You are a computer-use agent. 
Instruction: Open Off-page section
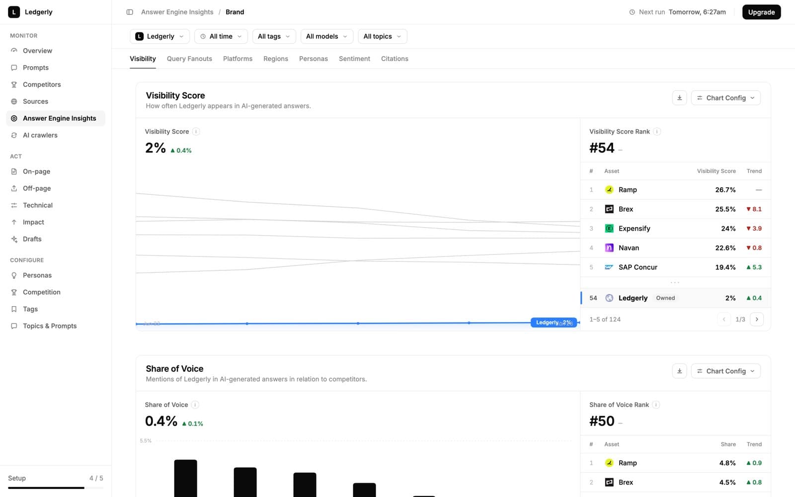point(55,188)
